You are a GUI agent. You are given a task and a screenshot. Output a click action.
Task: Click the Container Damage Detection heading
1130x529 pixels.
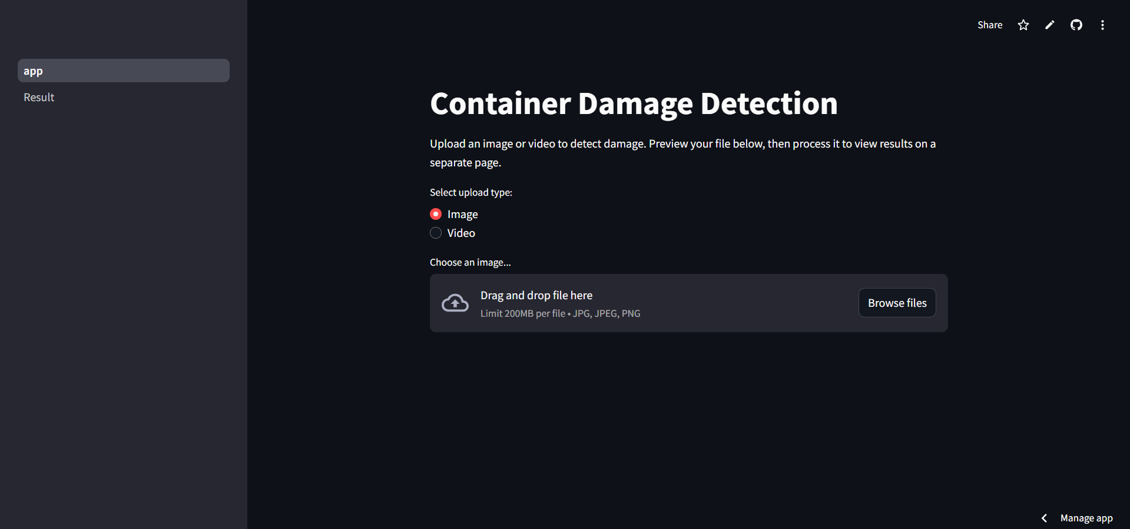634,104
